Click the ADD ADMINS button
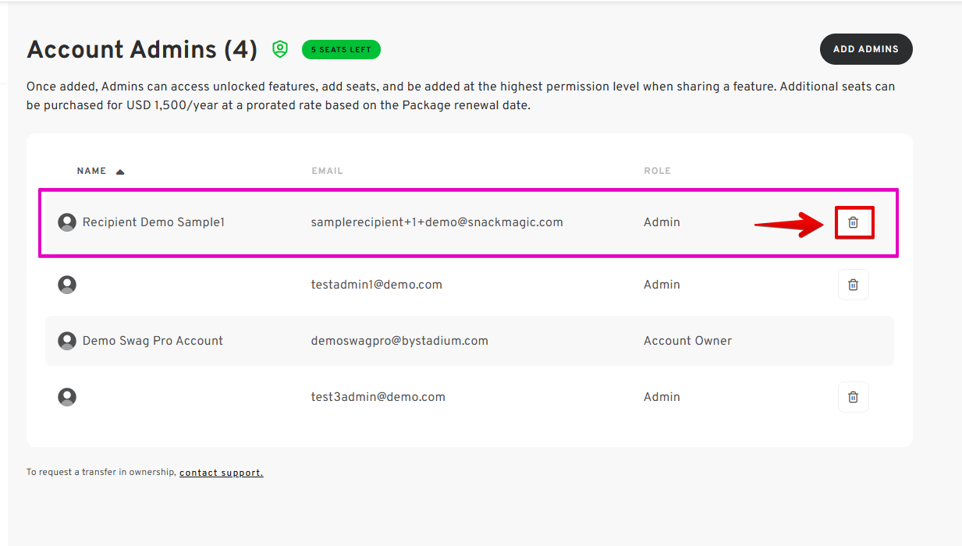The width and height of the screenshot is (962, 546). pyautogui.click(x=866, y=49)
